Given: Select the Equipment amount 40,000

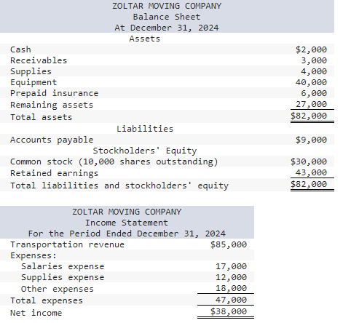Looking at the screenshot, I should (311, 82).
